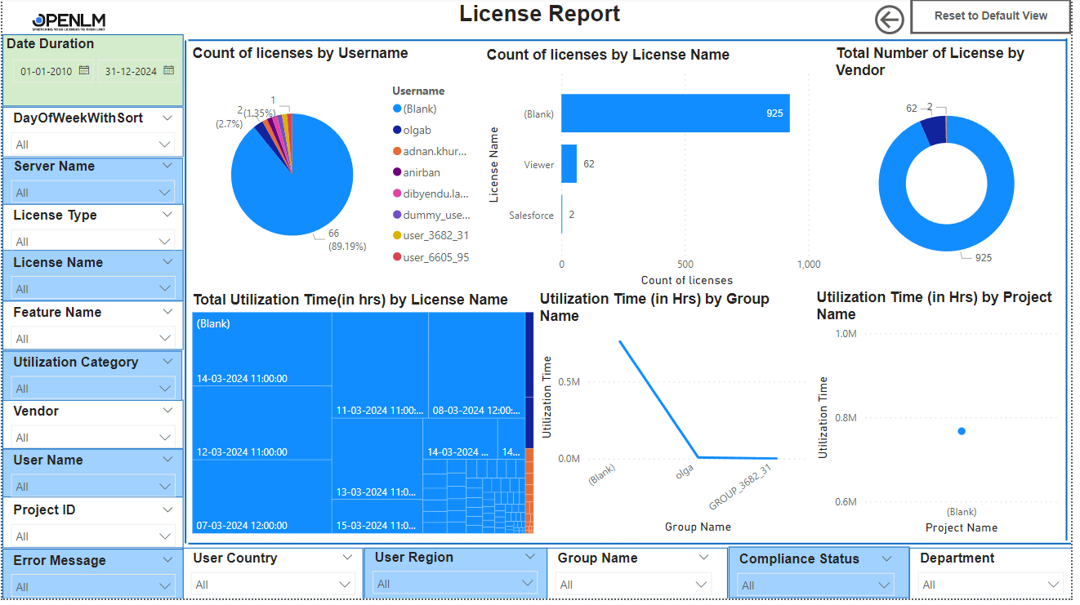Image resolution: width=1080 pixels, height=605 pixels.
Task: Click the OpenLM logo
Action: pos(69,20)
